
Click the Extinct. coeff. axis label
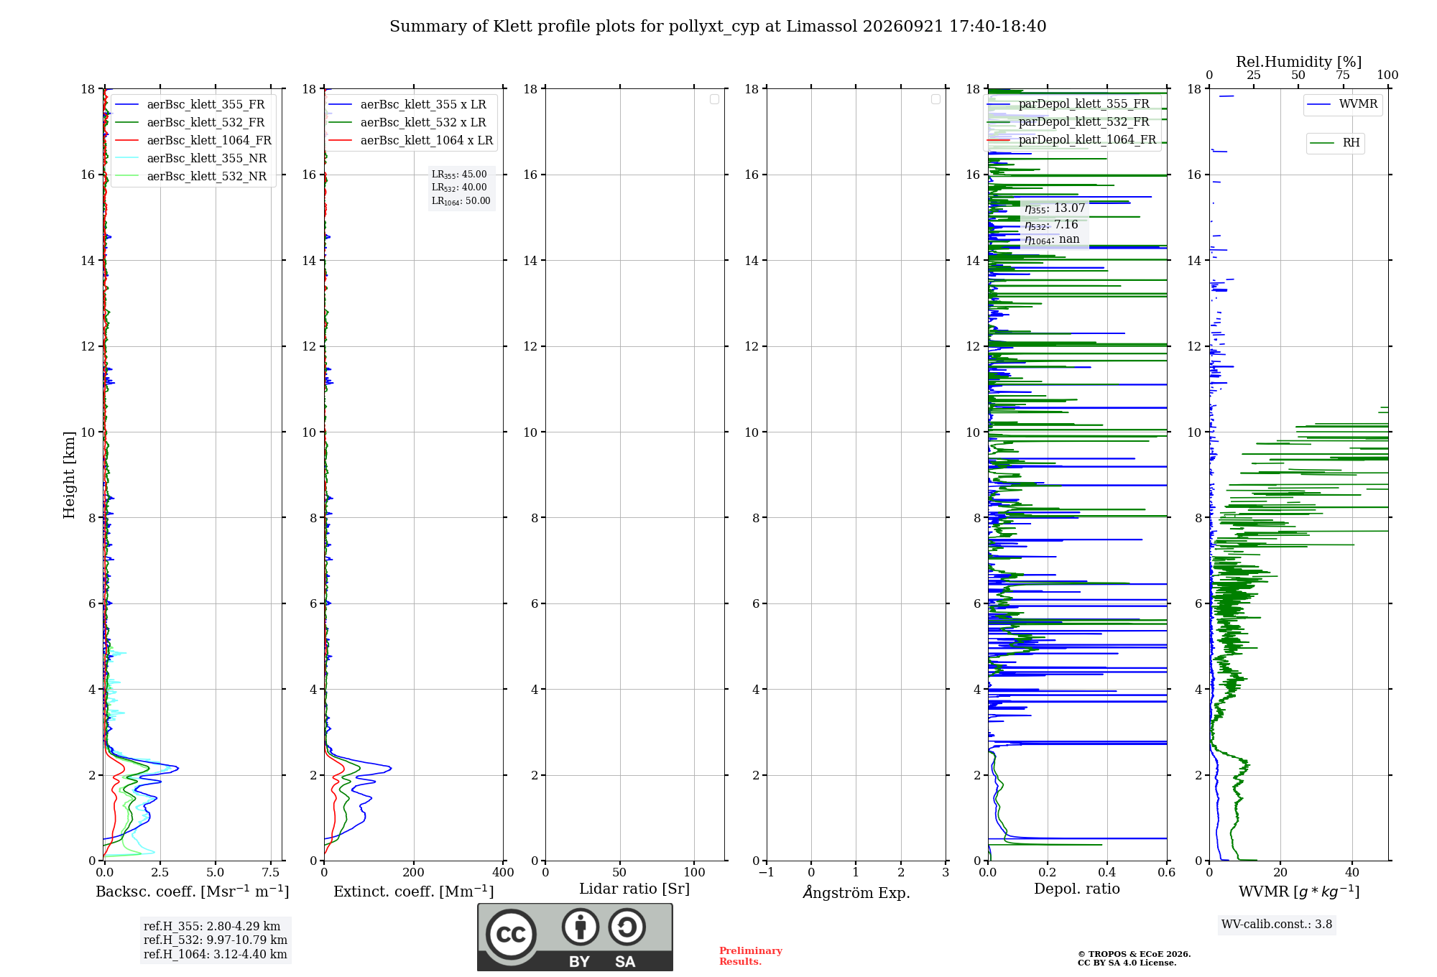click(x=414, y=892)
